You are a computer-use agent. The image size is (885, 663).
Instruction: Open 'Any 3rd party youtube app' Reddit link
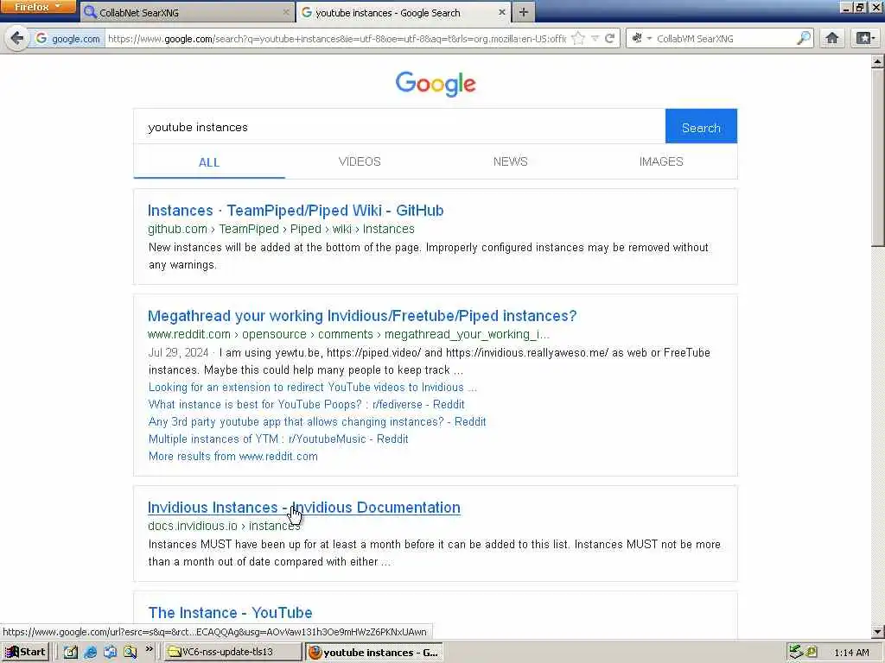coord(316,421)
